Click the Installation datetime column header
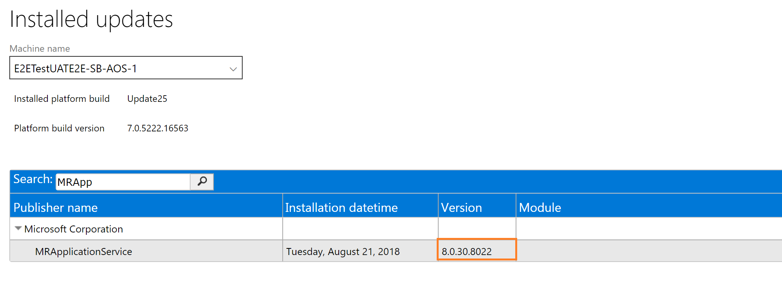The image size is (782, 297). coord(341,207)
